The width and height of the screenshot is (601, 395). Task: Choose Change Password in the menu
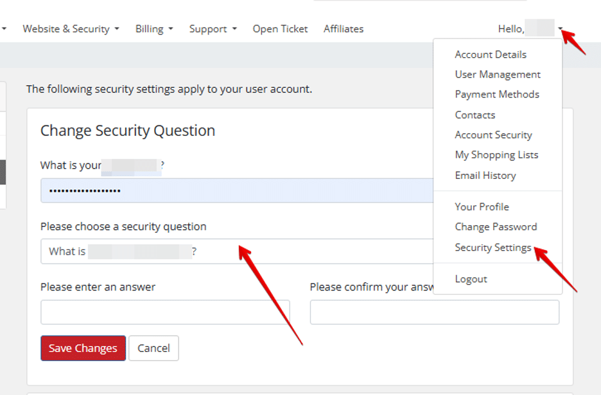(496, 226)
